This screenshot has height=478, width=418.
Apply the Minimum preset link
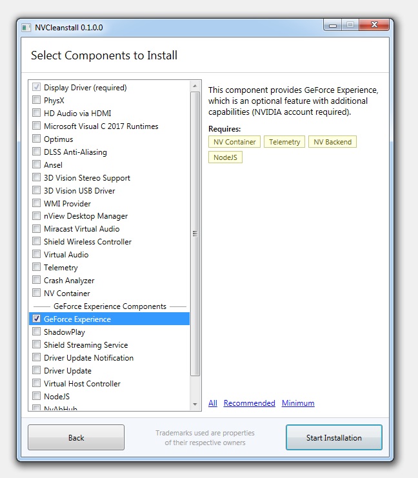coord(298,403)
